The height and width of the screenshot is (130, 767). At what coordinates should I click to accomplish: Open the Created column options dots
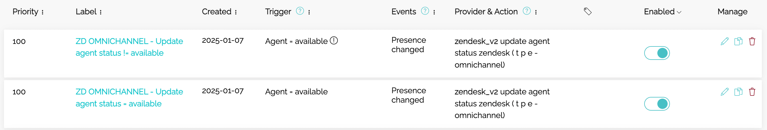point(236,12)
